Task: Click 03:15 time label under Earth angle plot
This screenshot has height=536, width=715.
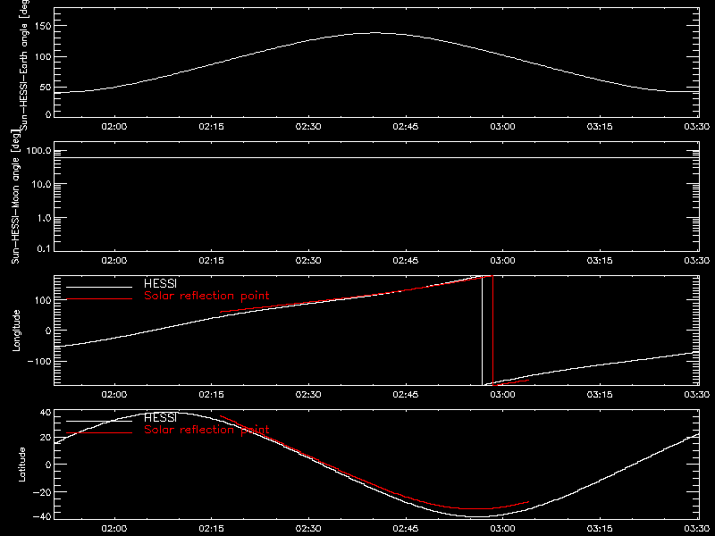Action: [x=600, y=127]
